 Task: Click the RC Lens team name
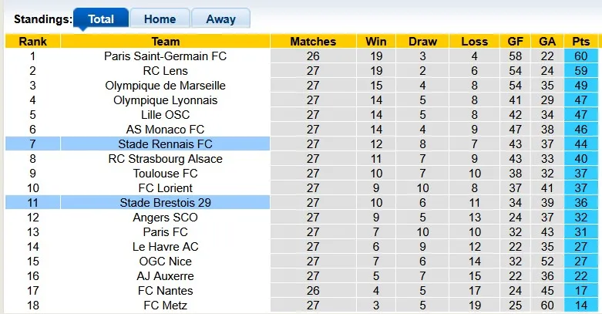165,71
